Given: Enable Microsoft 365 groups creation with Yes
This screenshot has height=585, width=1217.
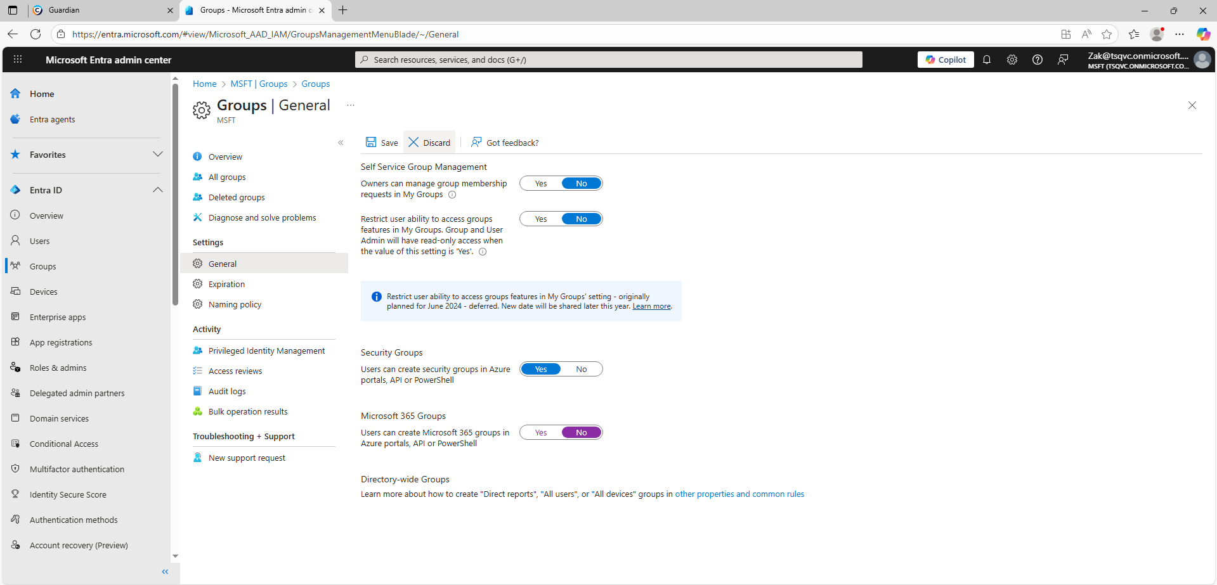Looking at the screenshot, I should point(541,433).
